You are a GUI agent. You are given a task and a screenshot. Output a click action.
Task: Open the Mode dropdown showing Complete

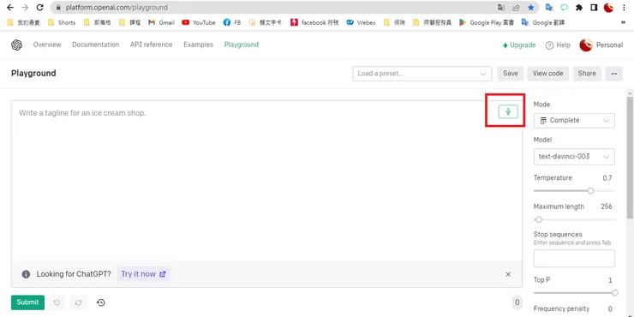(574, 121)
